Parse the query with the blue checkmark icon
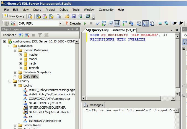The image size is (187, 129). coord(98,23)
